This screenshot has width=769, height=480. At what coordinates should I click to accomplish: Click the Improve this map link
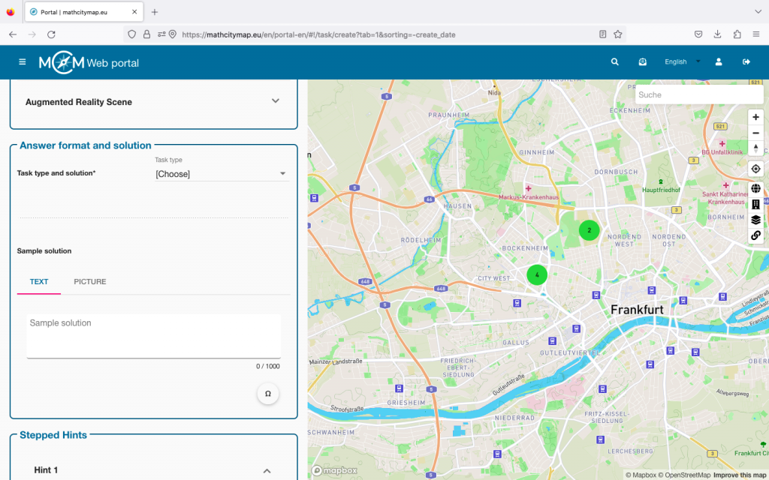pyautogui.click(x=740, y=475)
